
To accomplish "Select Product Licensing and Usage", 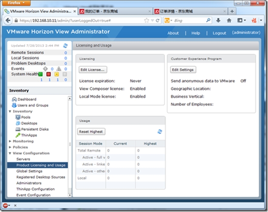I will 38,165.
